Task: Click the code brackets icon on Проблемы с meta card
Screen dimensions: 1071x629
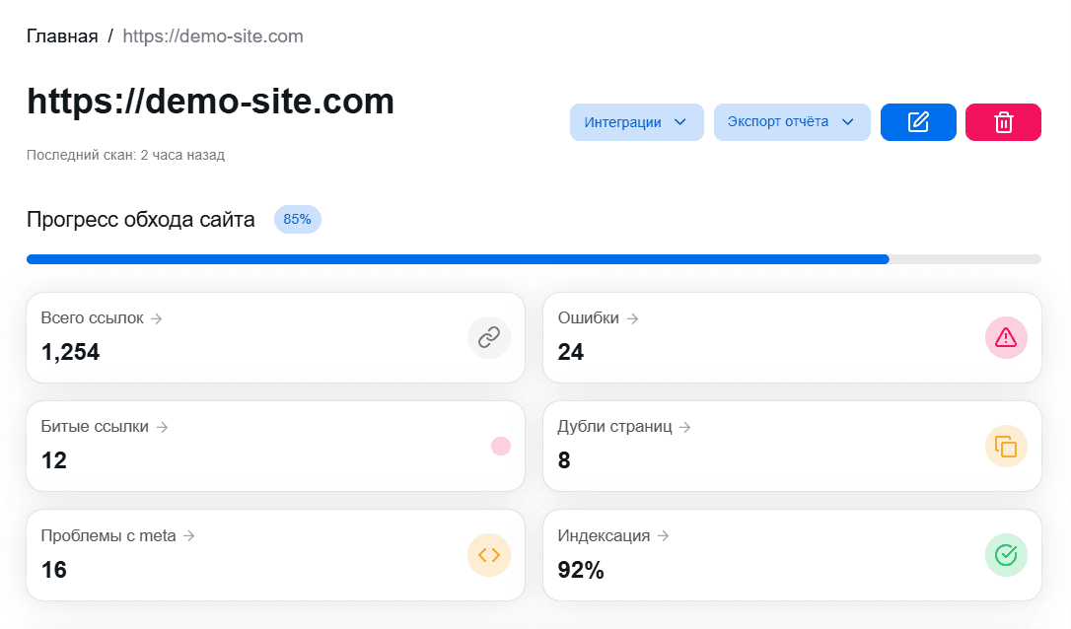Action: [488, 555]
